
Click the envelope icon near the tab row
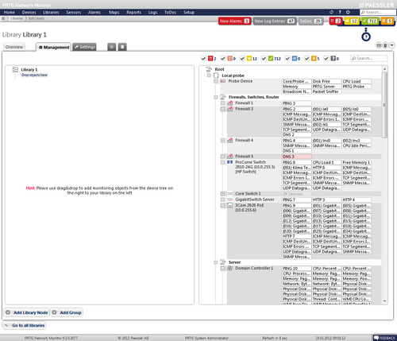[x=379, y=45]
